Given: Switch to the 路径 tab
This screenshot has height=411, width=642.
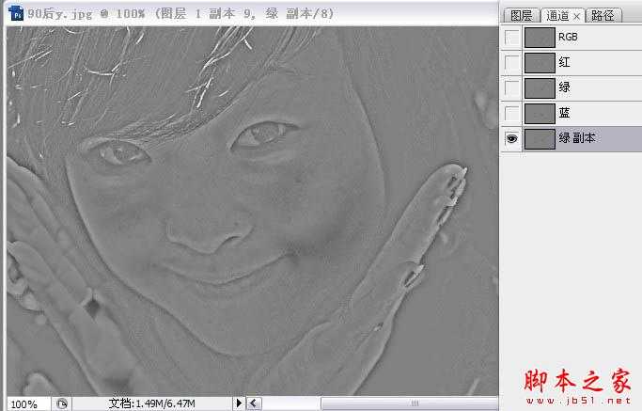Looking at the screenshot, I should click(x=603, y=16).
